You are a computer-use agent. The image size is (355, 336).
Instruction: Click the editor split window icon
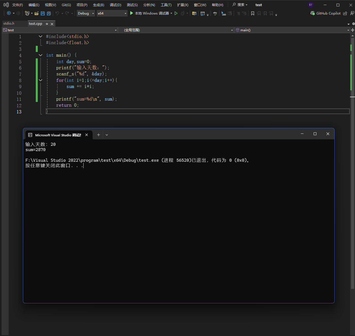[352, 30]
